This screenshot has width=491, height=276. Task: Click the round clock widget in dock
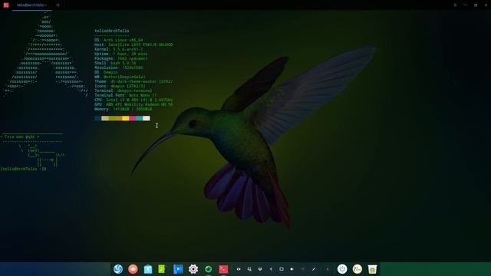click(357, 269)
